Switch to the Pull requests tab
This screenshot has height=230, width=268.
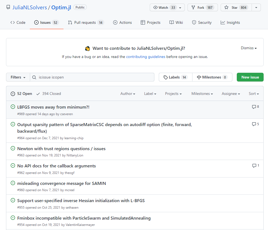[x=86, y=22]
